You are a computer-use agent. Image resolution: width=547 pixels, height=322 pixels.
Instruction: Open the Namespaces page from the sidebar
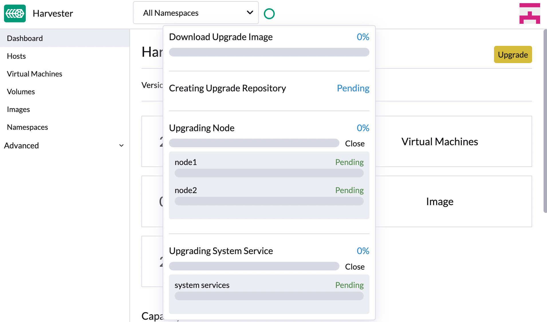pos(27,127)
